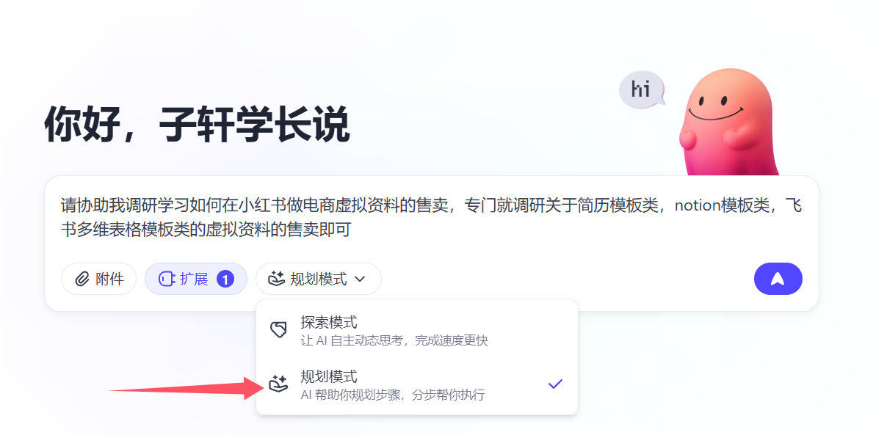Collapse the mode list using the chevron arrow
The height and width of the screenshot is (435, 887).
[360, 279]
